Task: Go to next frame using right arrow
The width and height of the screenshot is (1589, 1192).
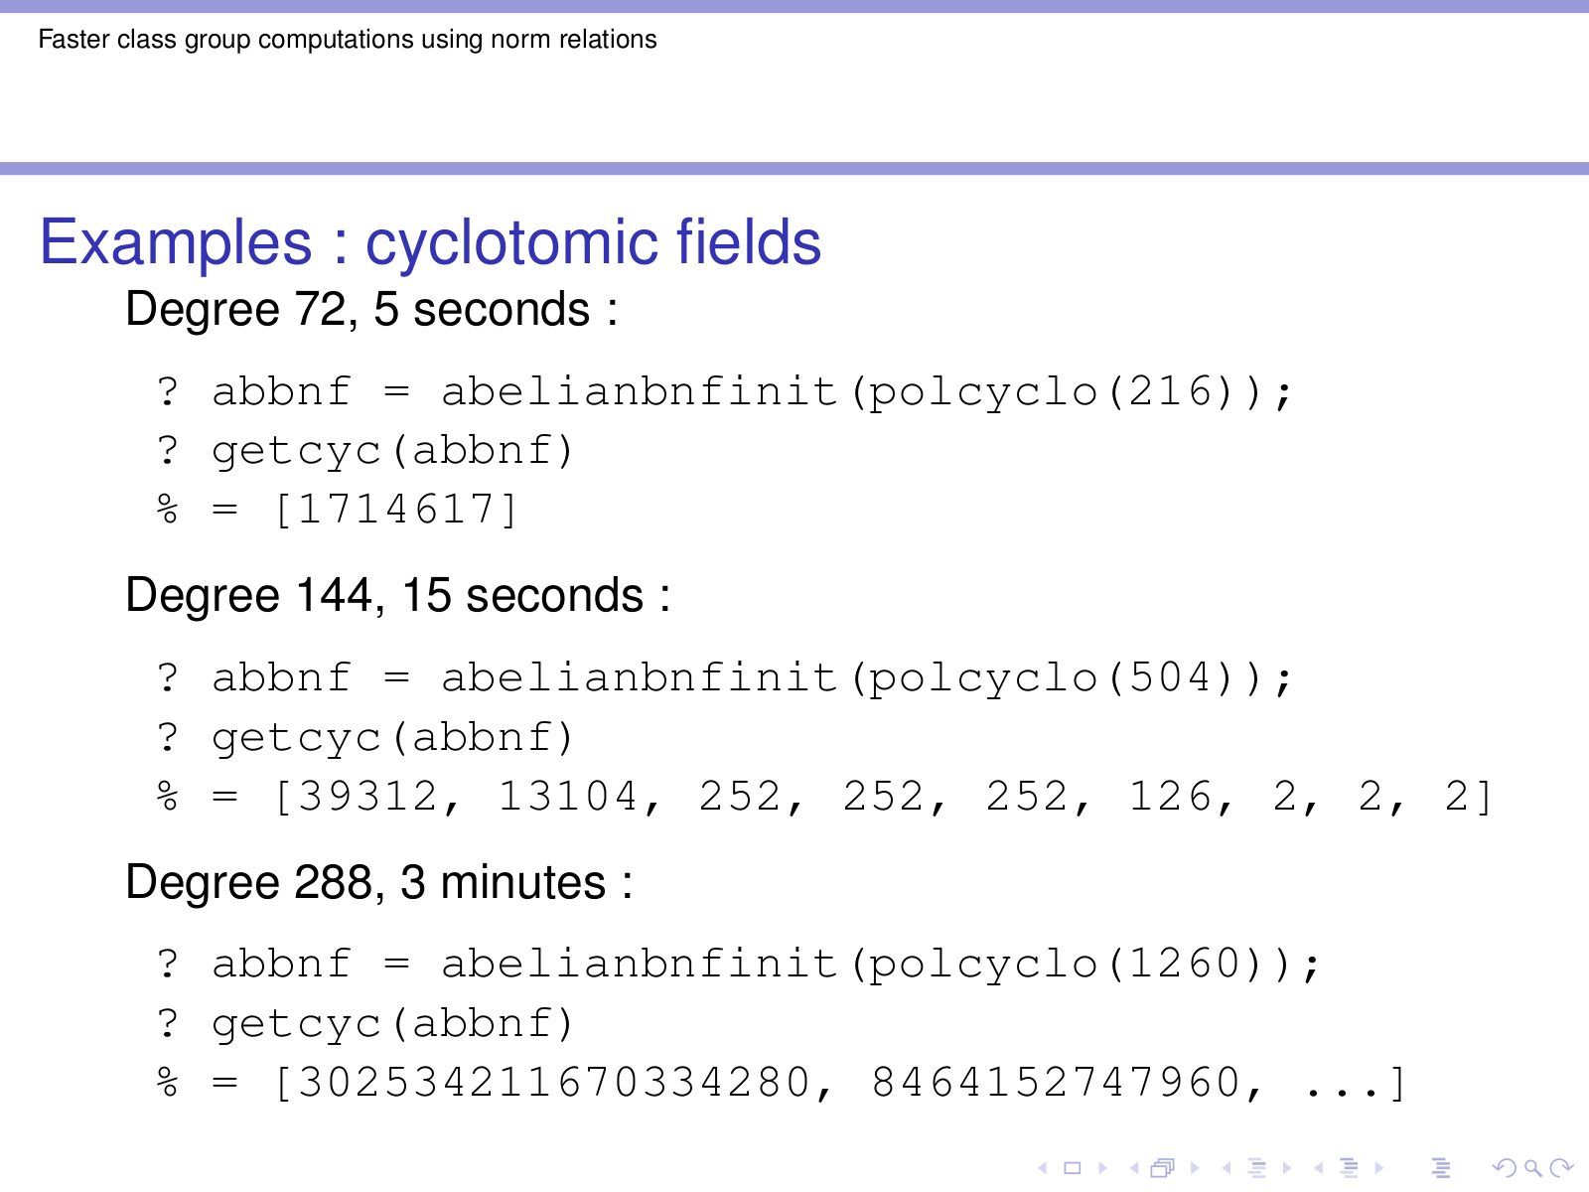Action: [1195, 1168]
